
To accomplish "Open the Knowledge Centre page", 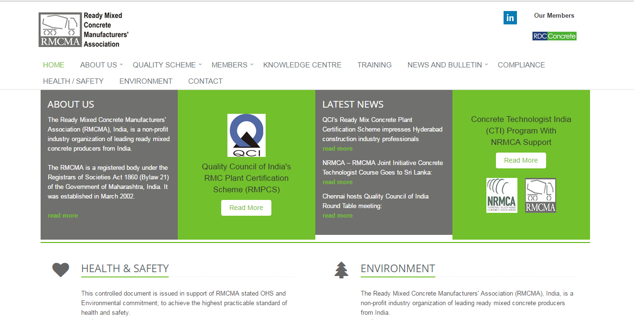I will pyautogui.click(x=302, y=65).
